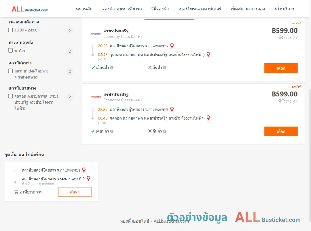Open วิธีจองตั๋ว menu item

[160, 9]
